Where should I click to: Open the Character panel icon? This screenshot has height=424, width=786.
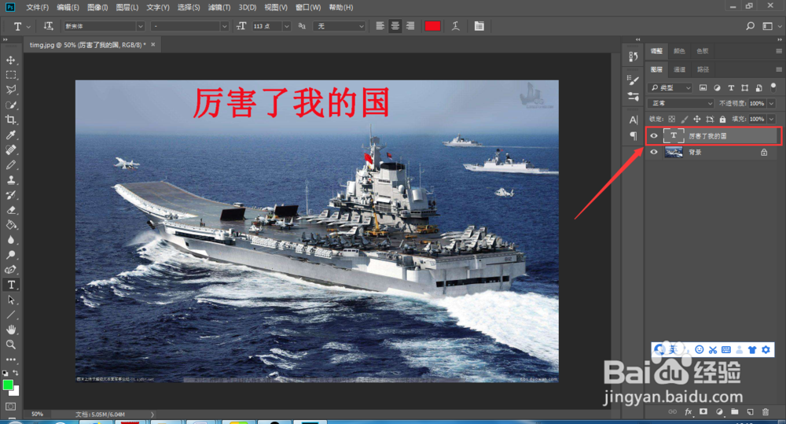pos(633,120)
